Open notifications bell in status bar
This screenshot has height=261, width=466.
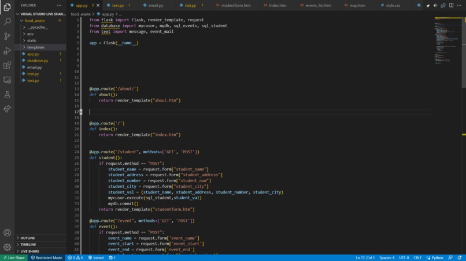click(x=460, y=258)
